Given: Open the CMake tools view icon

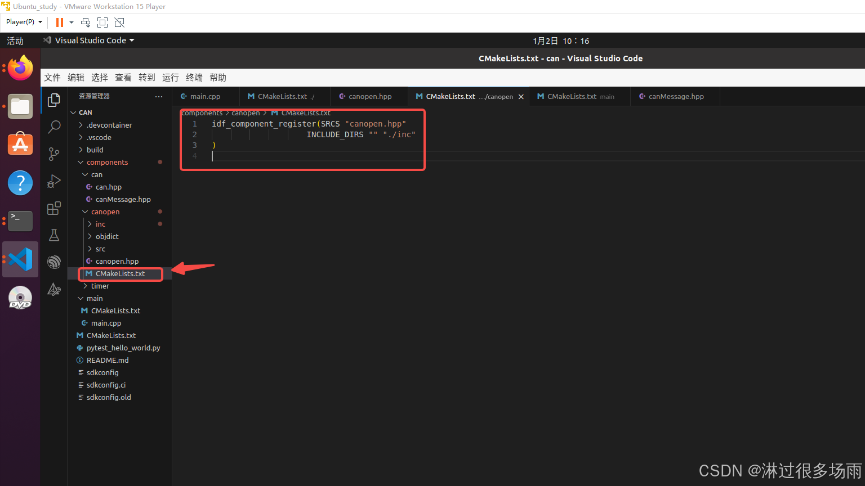Looking at the screenshot, I should (54, 289).
